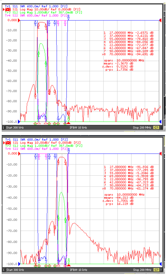Click the C? correction status icon in bottom window
The height and width of the screenshot is (276, 167).
click(156, 270)
